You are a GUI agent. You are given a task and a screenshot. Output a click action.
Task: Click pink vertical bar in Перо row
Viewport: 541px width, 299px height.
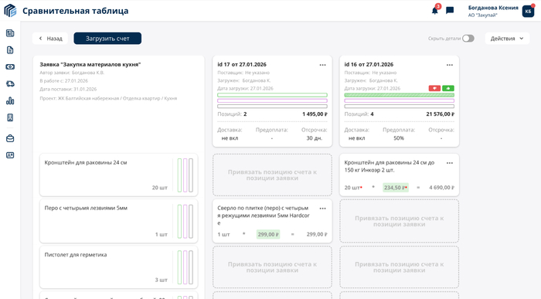pyautogui.click(x=185, y=222)
